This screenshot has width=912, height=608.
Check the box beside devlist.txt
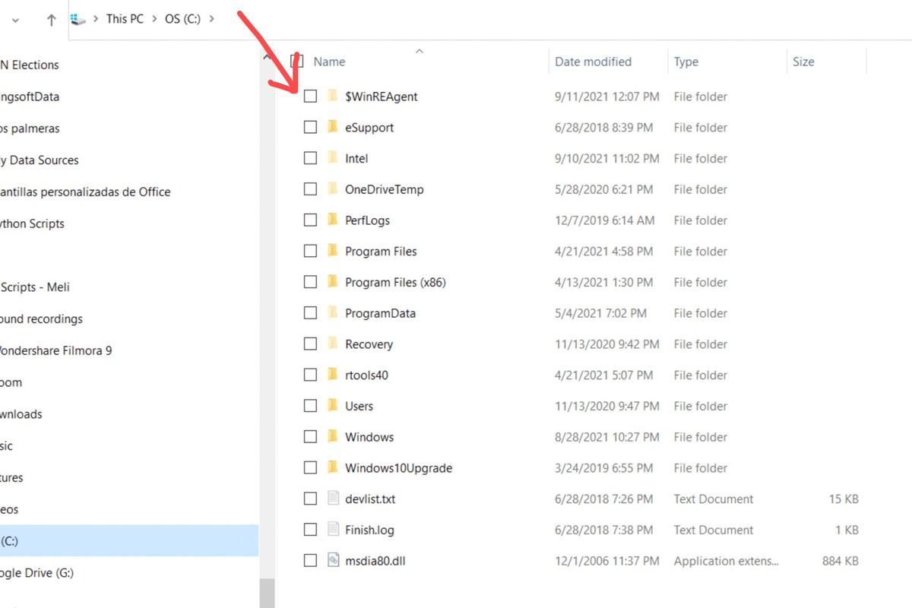tap(310, 499)
